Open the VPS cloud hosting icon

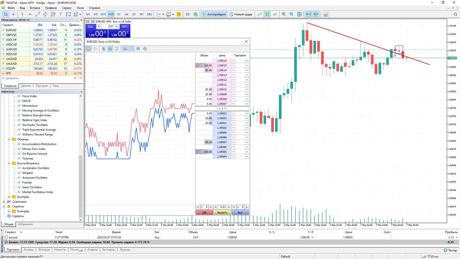(195, 14)
